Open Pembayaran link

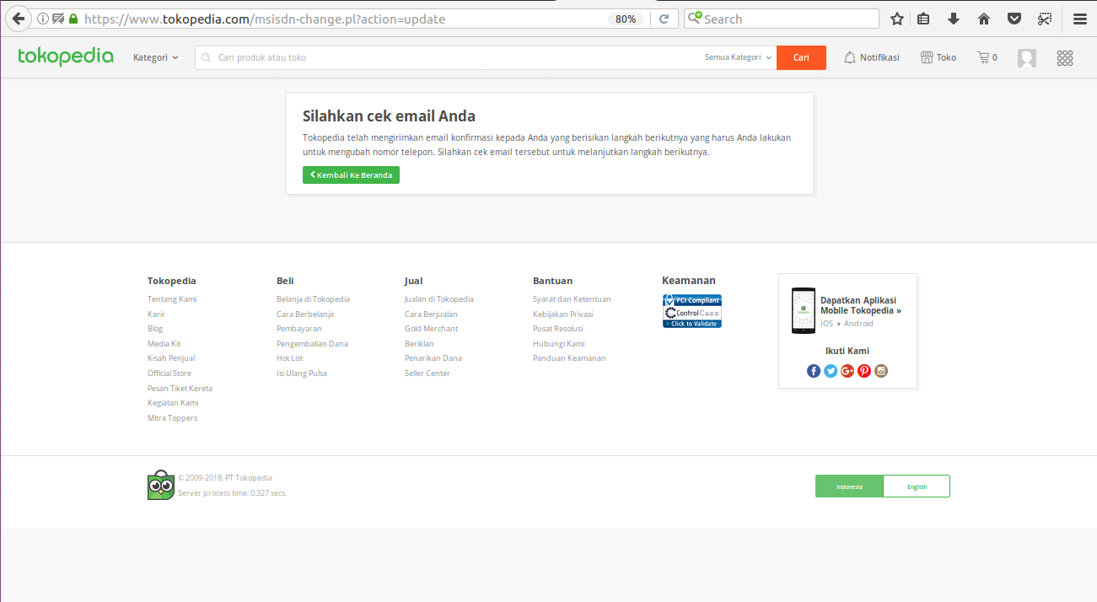299,329
